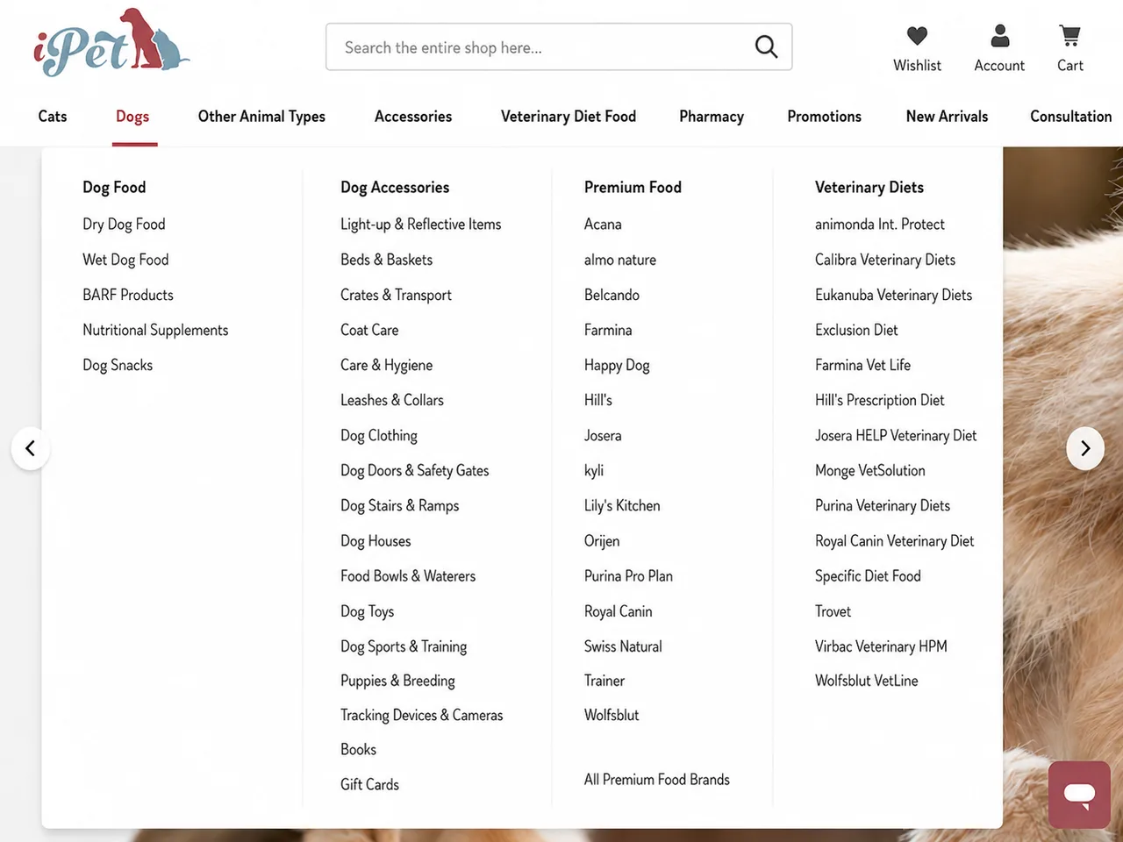The height and width of the screenshot is (842, 1123).
Task: Open the Veterinary Diet Food menu
Action: (569, 117)
